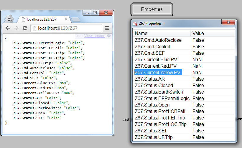Select the Z67.Cmd.SEF property row

coord(184,53)
